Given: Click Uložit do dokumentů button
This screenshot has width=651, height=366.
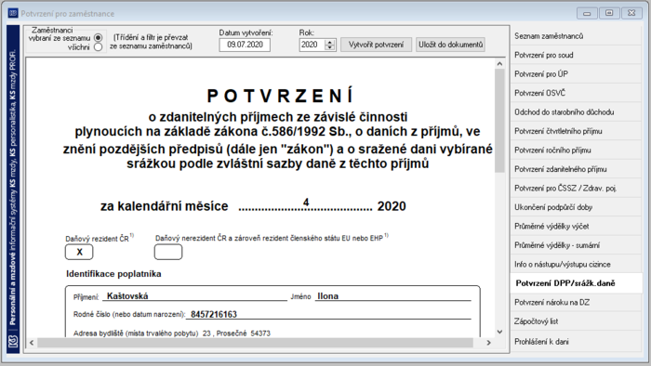Looking at the screenshot, I should (x=450, y=45).
